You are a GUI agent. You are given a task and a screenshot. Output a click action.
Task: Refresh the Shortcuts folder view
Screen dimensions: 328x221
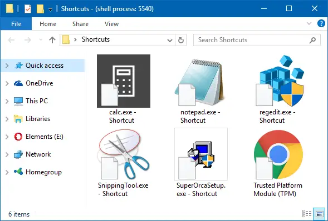pos(181,40)
